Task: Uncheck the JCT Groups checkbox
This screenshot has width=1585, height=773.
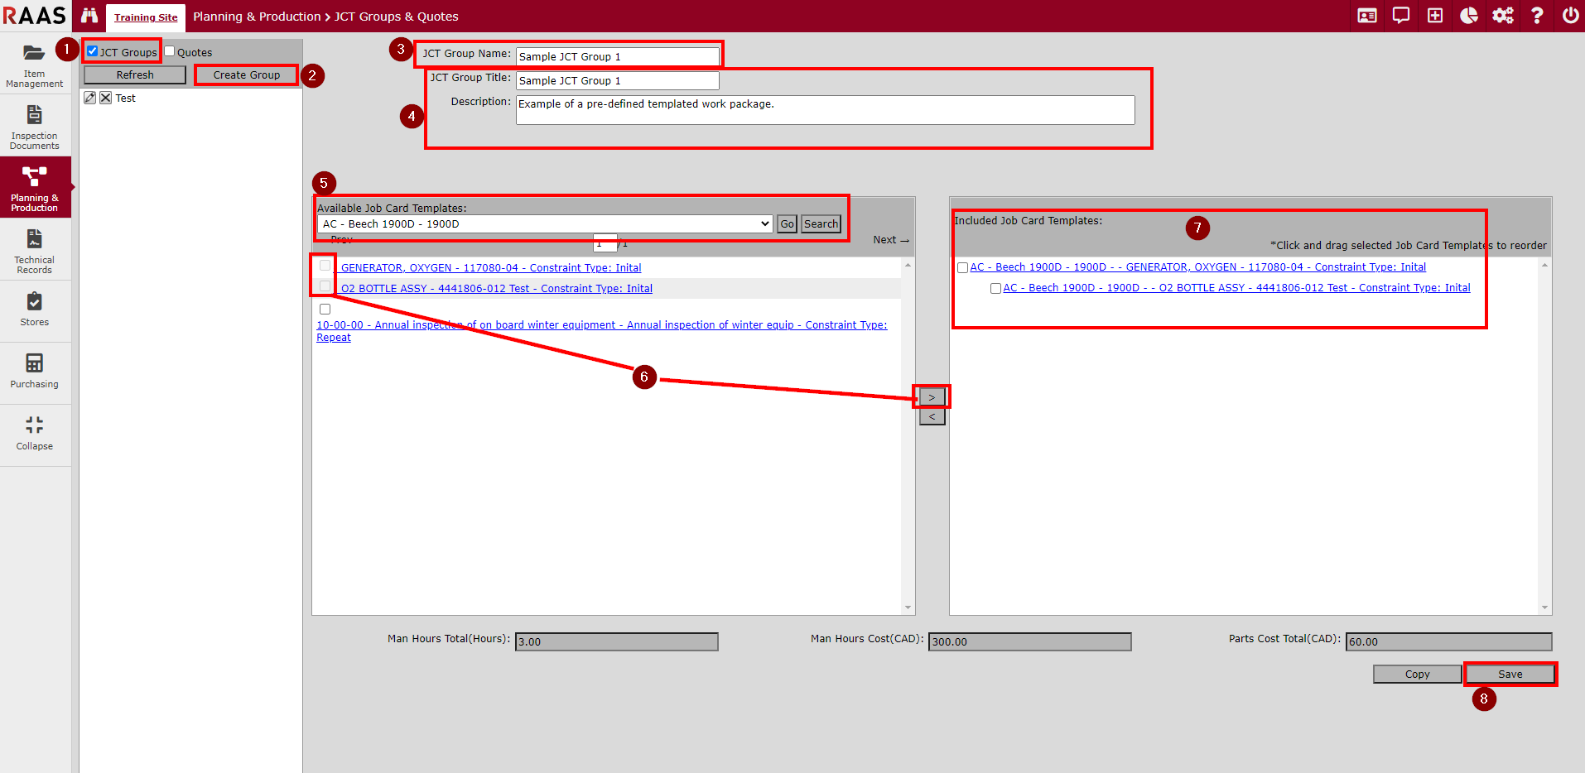Action: (93, 51)
